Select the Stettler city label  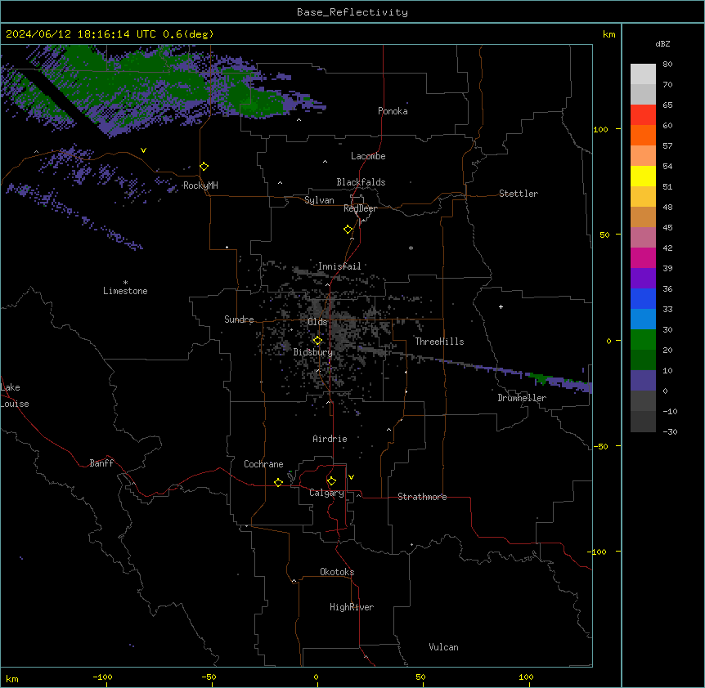(519, 194)
